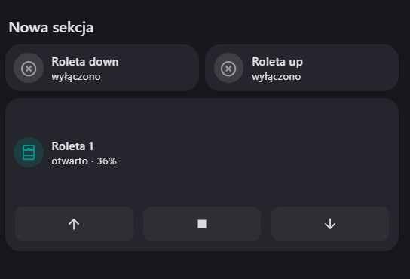This screenshot has width=410, height=279.
Task: Click the Roleta up title text
Action: pos(277,63)
